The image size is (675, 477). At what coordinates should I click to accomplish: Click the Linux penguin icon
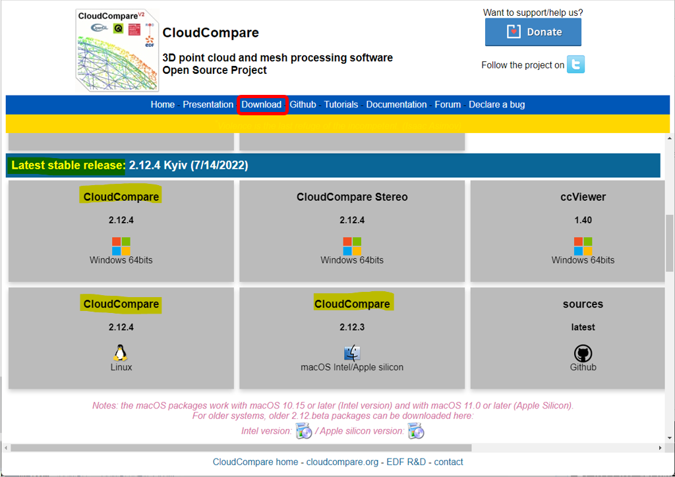(121, 353)
